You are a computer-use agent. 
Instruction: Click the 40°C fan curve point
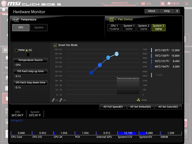pos(91,73)
